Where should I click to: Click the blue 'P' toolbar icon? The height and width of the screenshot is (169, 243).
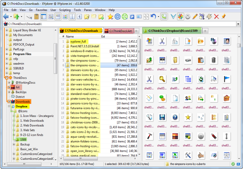(132, 16)
